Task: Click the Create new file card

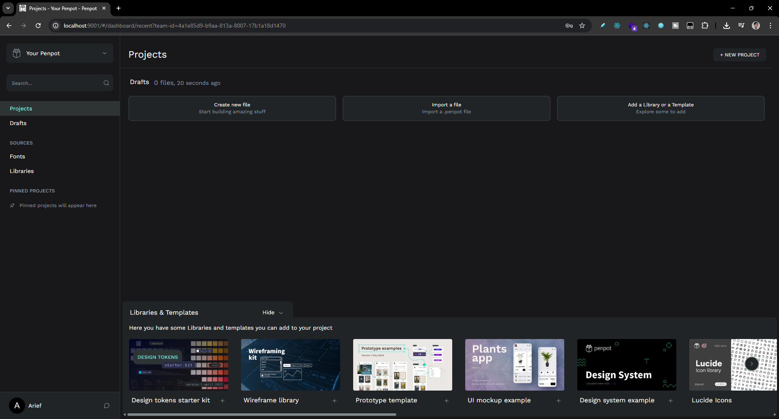Action: [232, 108]
